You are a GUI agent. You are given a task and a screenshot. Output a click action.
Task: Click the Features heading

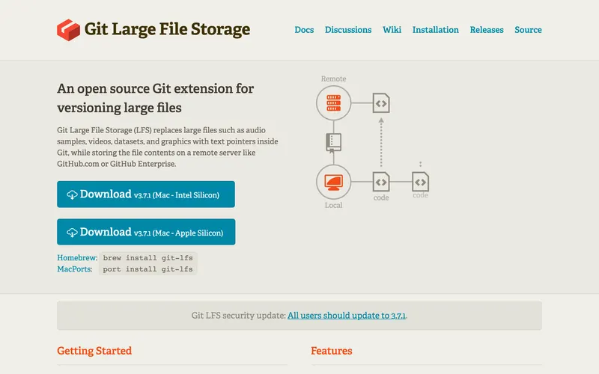point(331,351)
